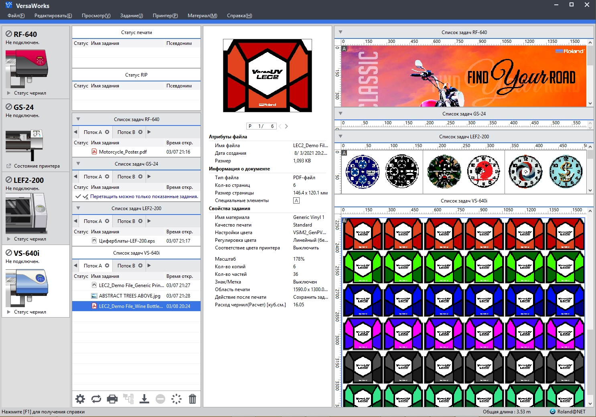Collapse the Список задач LEF2-200 job list
The height and width of the screenshot is (417, 596).
78,208
